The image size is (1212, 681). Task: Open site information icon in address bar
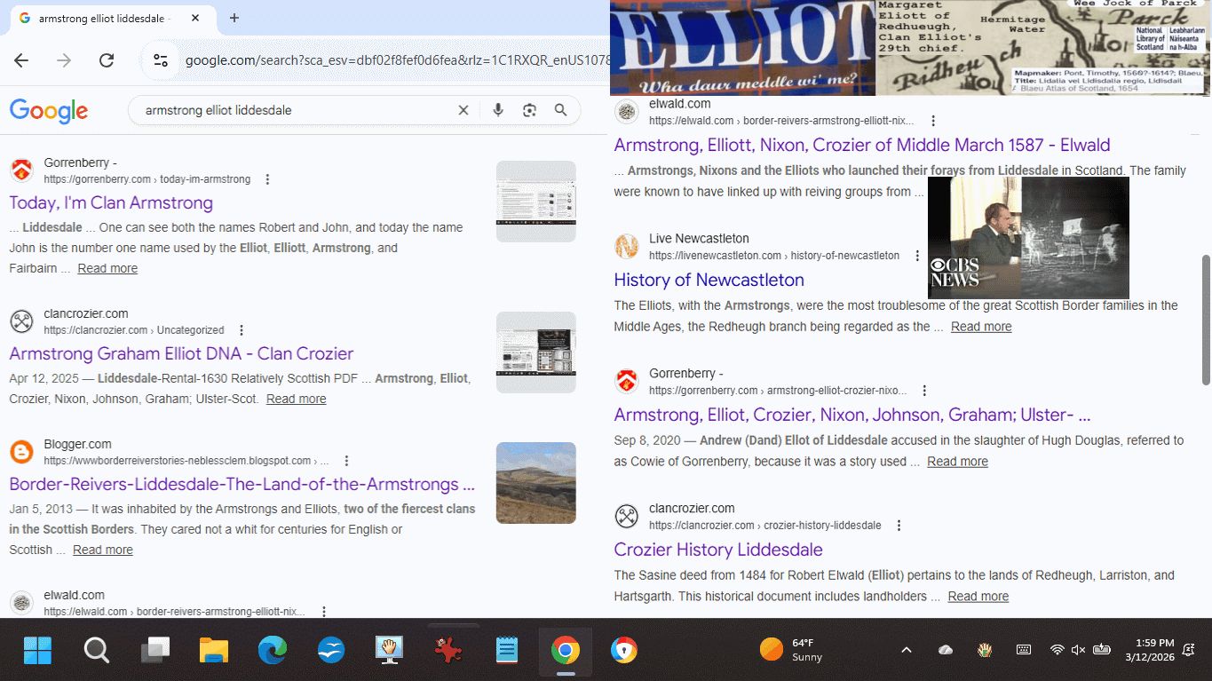click(x=161, y=60)
